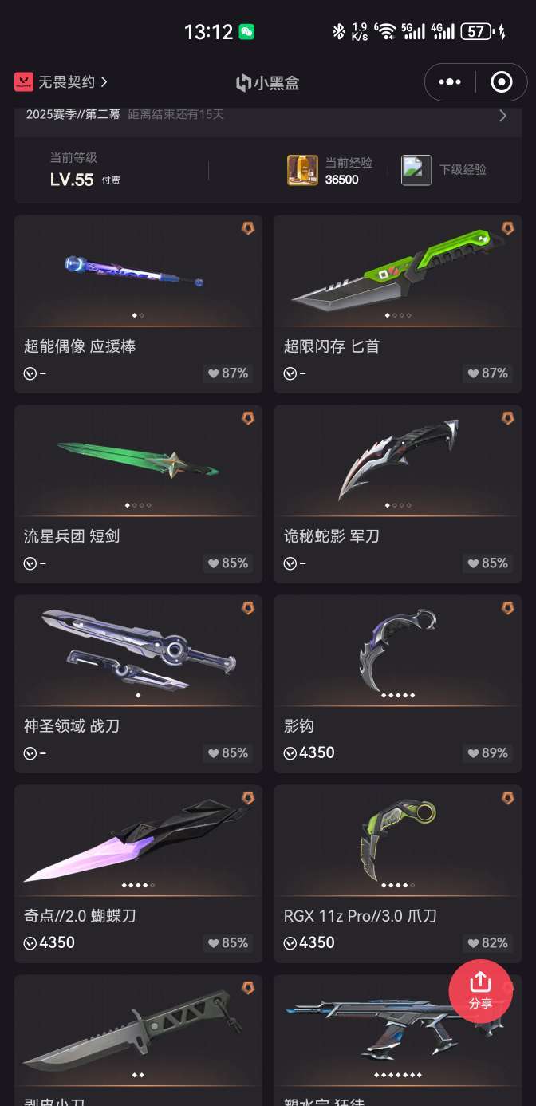The width and height of the screenshot is (536, 1106).
Task: Tap the orange badge on 诡秘蛇影 军刀
Action: tap(508, 418)
